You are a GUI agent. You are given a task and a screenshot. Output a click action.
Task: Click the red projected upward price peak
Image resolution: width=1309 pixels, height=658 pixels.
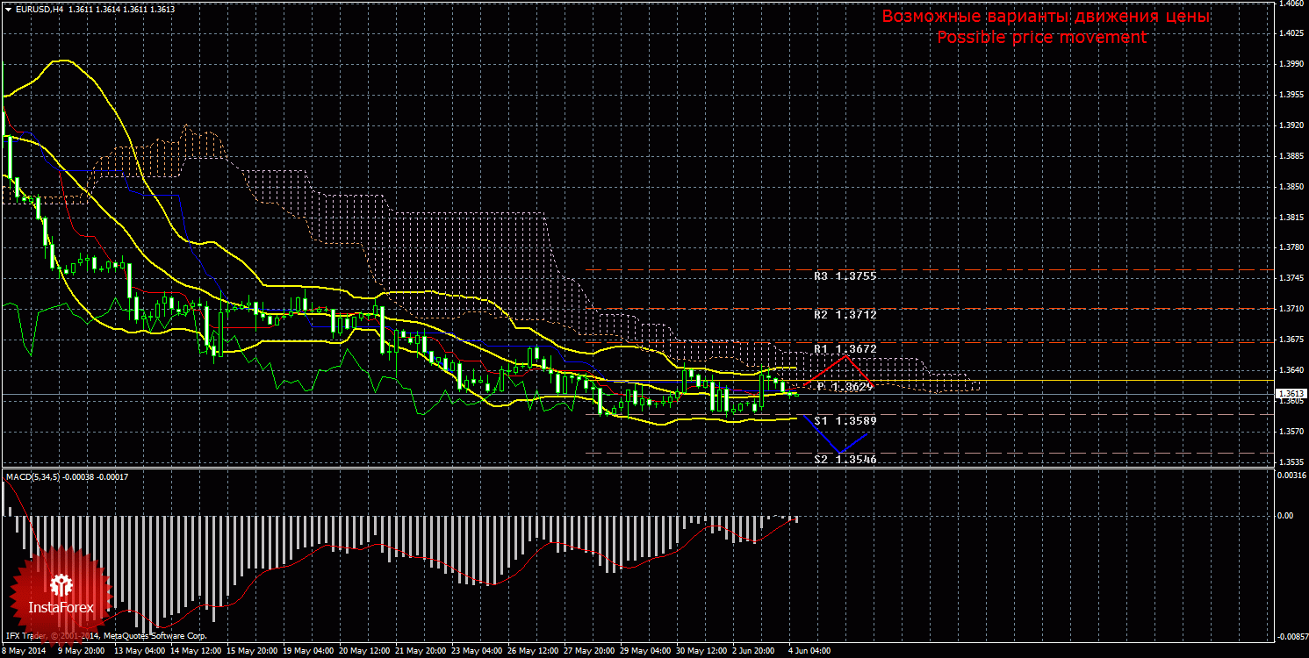(845, 356)
